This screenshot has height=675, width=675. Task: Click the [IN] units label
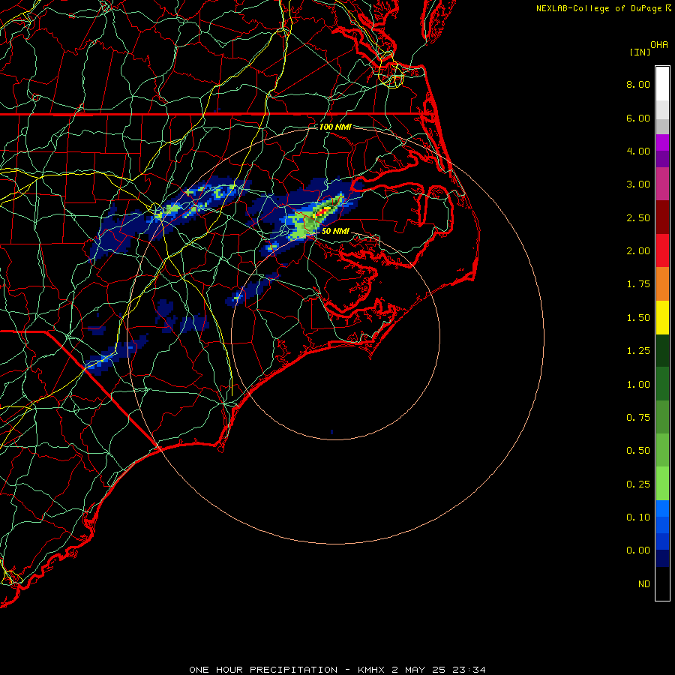(640, 52)
